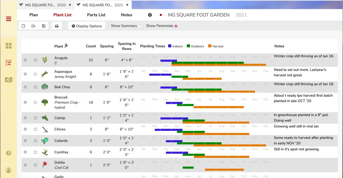The height and width of the screenshot is (178, 343).
Task: Sort list by Plant column arrow
Action: pyautogui.click(x=66, y=46)
